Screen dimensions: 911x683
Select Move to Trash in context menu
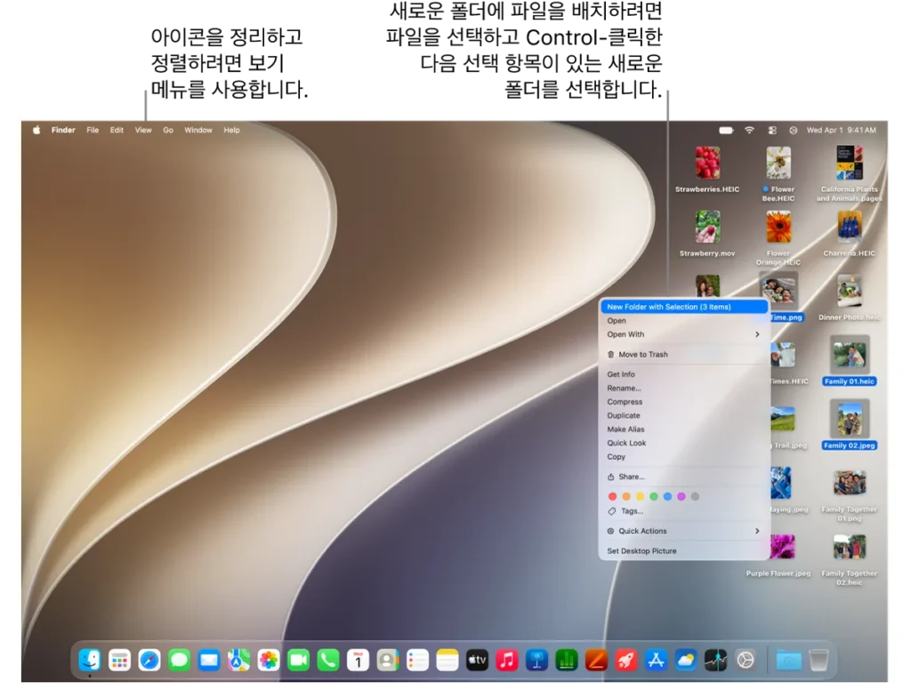tap(684, 354)
